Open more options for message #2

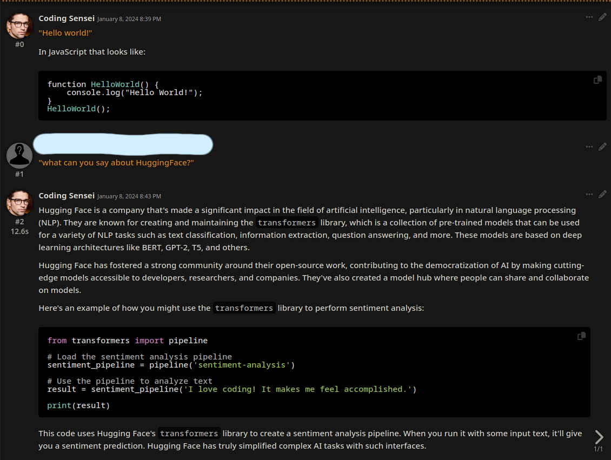(589, 195)
